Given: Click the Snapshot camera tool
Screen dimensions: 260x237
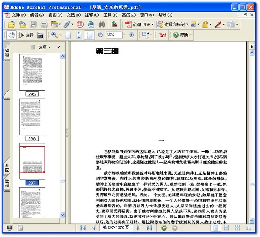Looking at the screenshot, I should [x=41, y=35].
